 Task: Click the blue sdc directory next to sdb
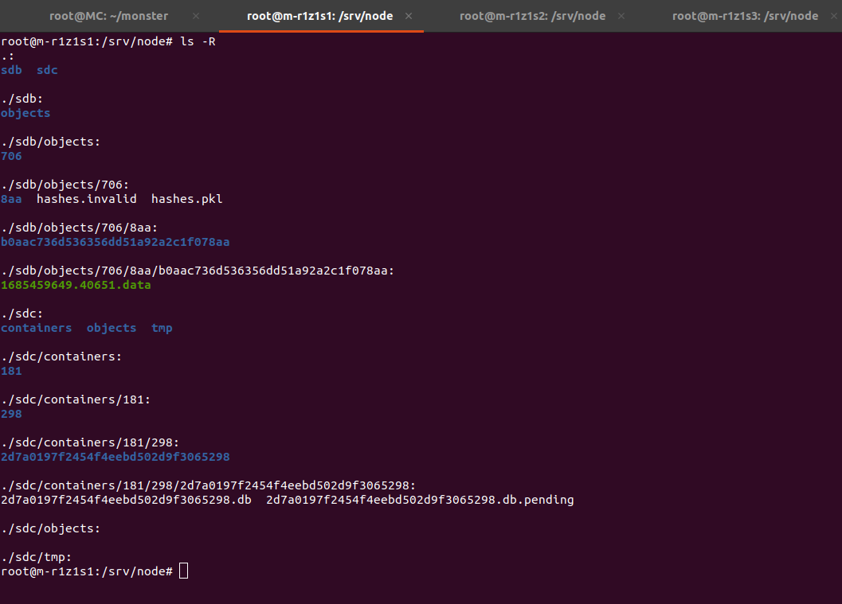(x=47, y=70)
